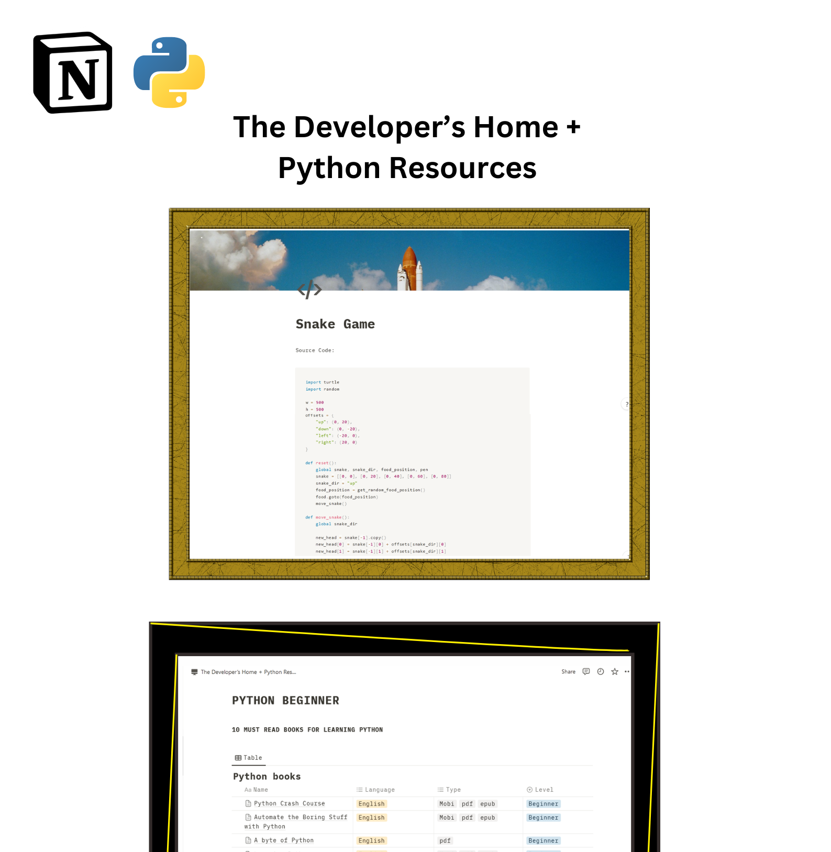Viewport: 831px width, 852px height.
Task: Click English tag in Automate the Boring Stuff row
Action: [372, 817]
